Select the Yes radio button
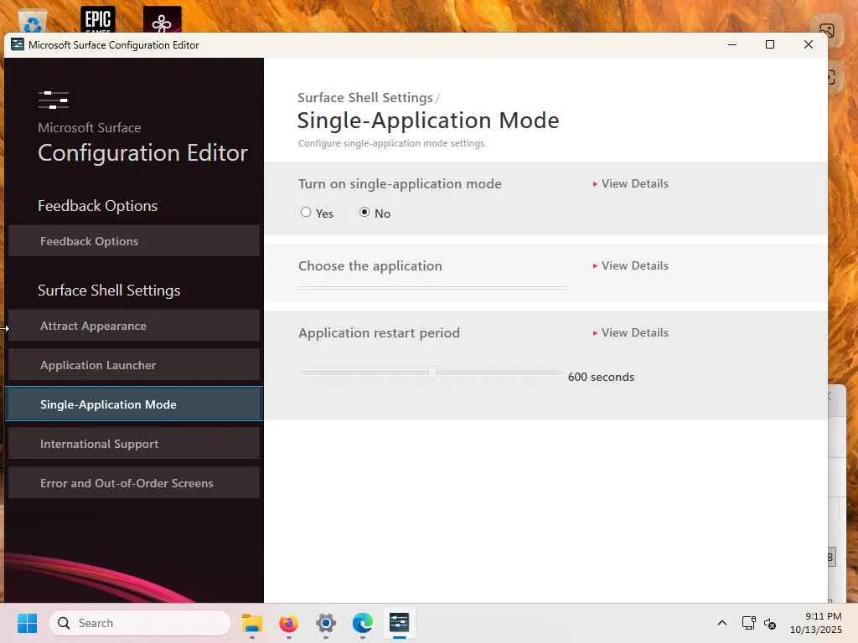 (x=306, y=212)
